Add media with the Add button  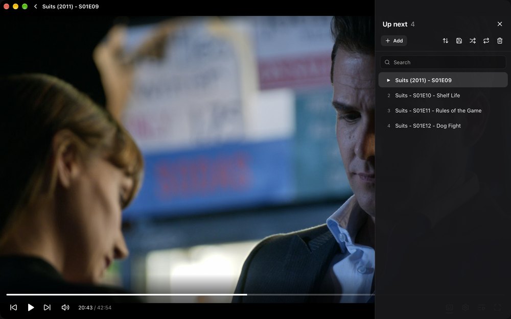394,41
